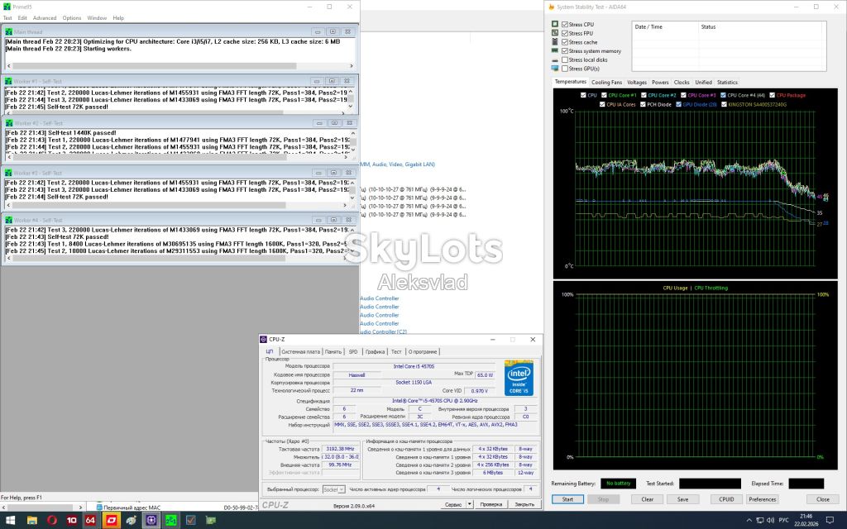Viewport: 847px width, 529px height.
Task: Open CPU-Z purple icon on taskbar
Action: click(x=151, y=521)
